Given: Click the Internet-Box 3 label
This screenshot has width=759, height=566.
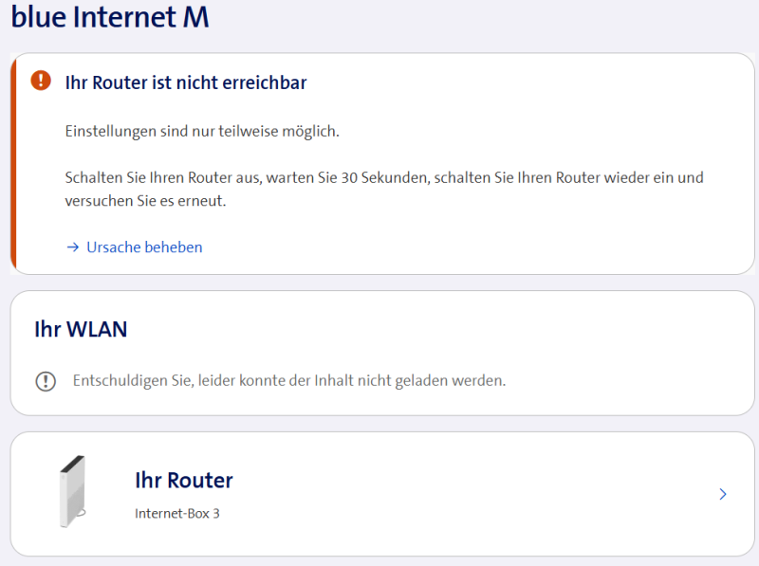Looking at the screenshot, I should point(177,514).
